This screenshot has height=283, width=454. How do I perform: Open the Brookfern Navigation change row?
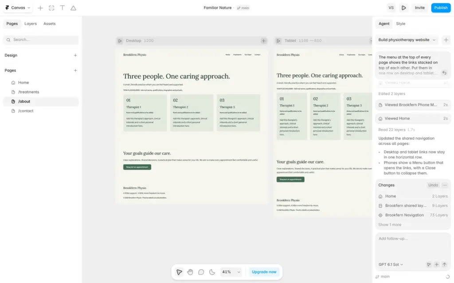click(413, 215)
